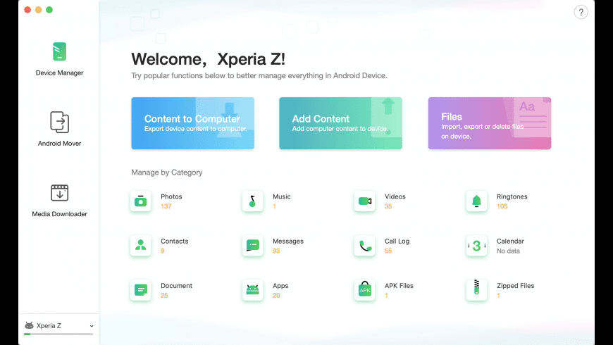This screenshot has height=345, width=613.
Task: Click the Call Log count 55
Action: [x=388, y=251]
